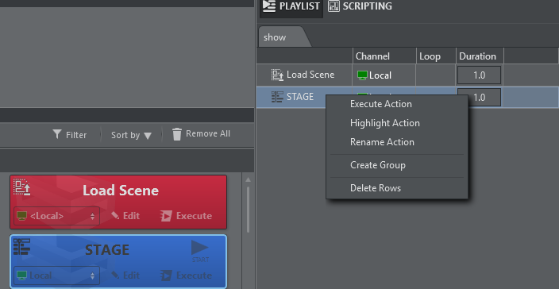
Task: Click the green Local monitor icon in Load Scene row
Action: pyautogui.click(x=362, y=75)
